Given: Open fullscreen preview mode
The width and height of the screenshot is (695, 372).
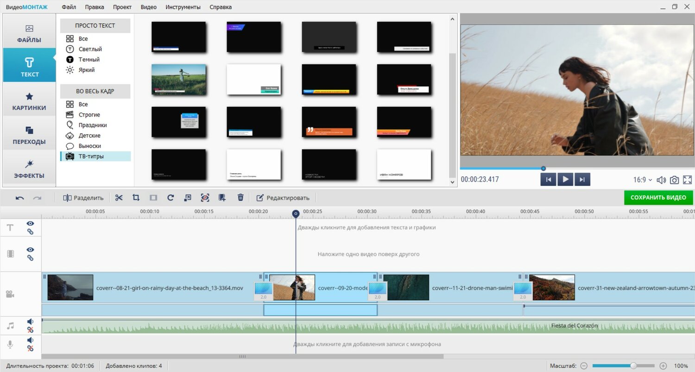Looking at the screenshot, I should tap(688, 180).
